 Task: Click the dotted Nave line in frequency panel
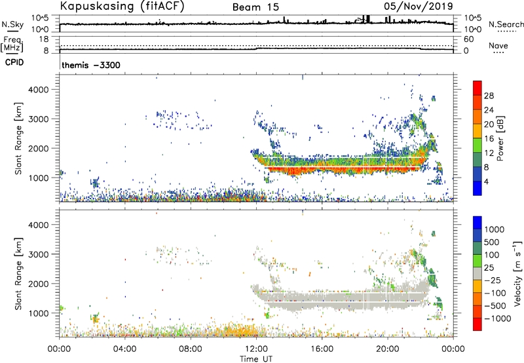pos(256,45)
